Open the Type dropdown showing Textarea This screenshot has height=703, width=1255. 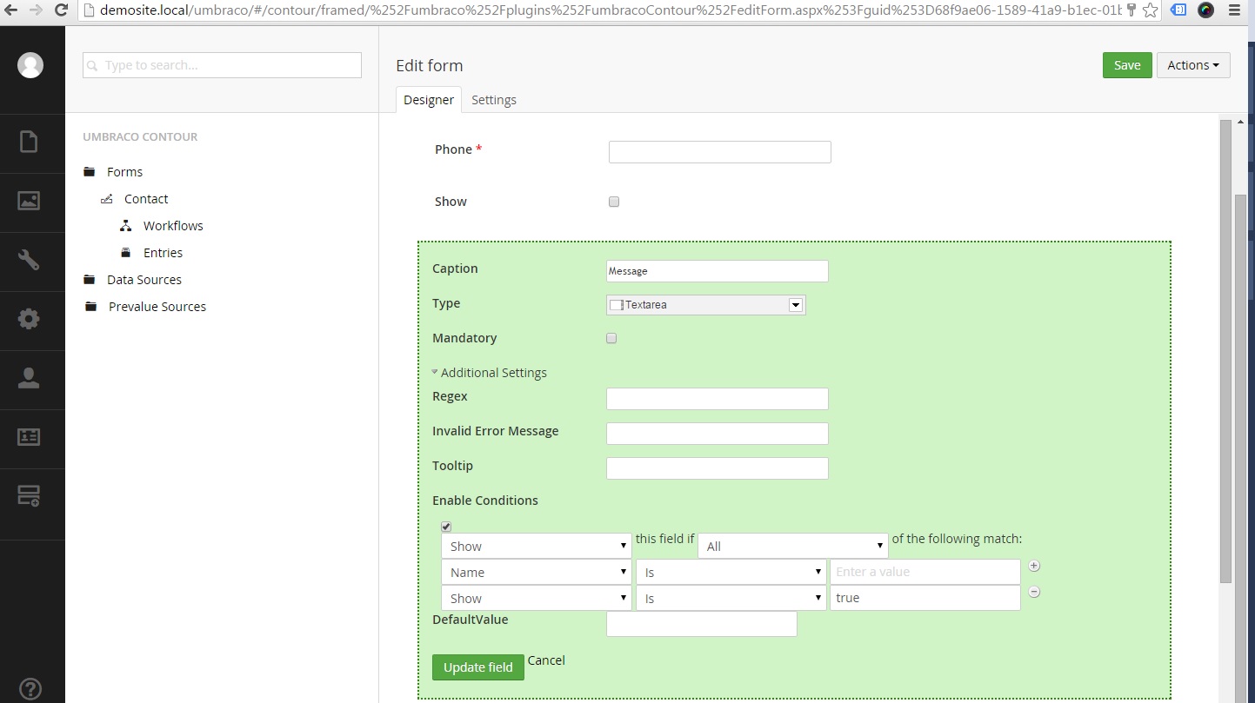[x=705, y=305]
